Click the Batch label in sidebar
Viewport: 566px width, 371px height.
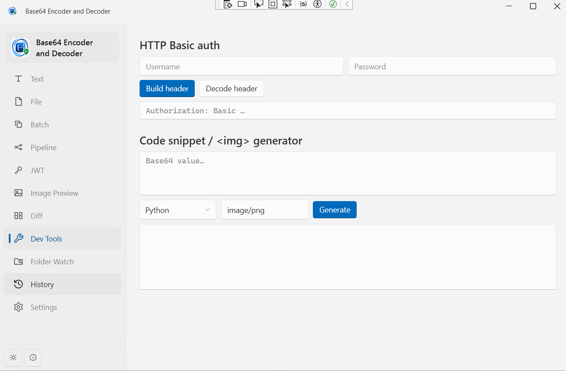coord(39,125)
